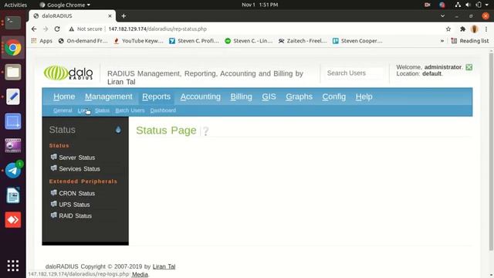Click the page vertical scrollbar
Image resolution: width=494 pixels, height=278 pixels.
pyautogui.click(x=491, y=151)
